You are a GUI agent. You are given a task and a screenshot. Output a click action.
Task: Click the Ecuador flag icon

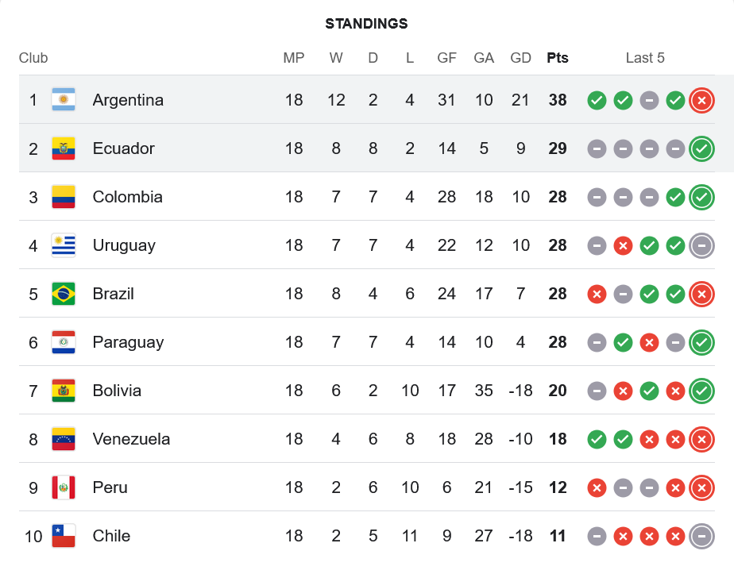pyautogui.click(x=64, y=148)
